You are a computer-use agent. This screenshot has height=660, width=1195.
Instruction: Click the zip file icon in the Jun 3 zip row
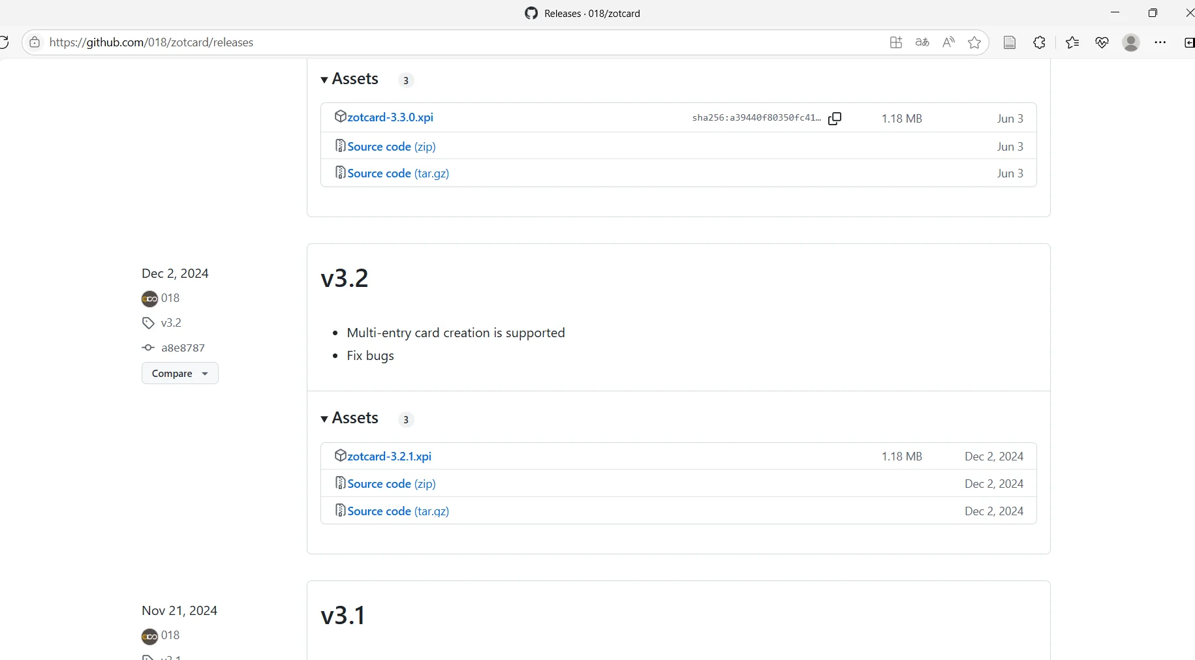coord(340,146)
